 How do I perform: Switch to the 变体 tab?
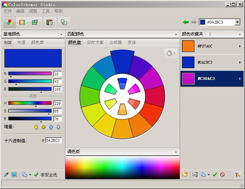132,42
